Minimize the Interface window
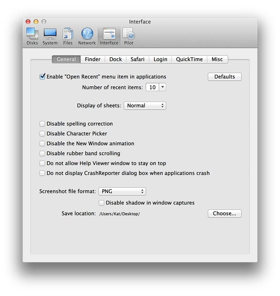The height and width of the screenshot is (296, 280). tap(36, 22)
